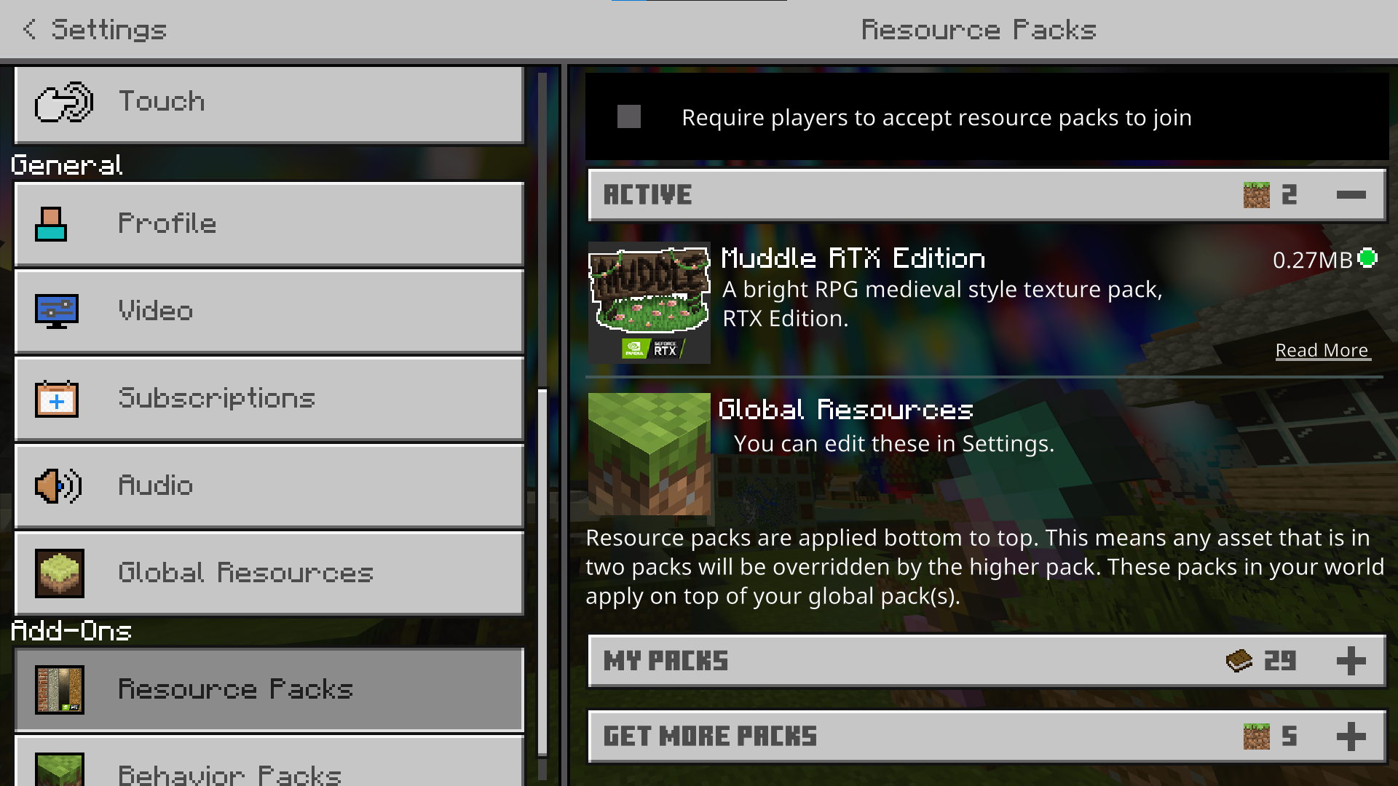Click the Touch hand icon
This screenshot has width=1398, height=786.
64,102
